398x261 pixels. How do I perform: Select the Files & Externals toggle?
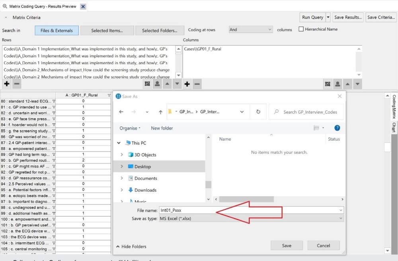(57, 31)
